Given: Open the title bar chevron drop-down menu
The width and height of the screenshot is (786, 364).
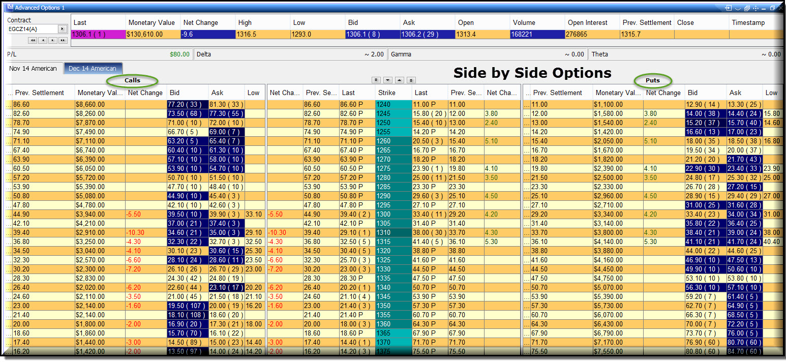Looking at the screenshot, I should click(x=738, y=8).
